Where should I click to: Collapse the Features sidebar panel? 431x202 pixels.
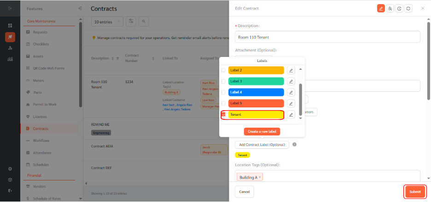(80, 9)
